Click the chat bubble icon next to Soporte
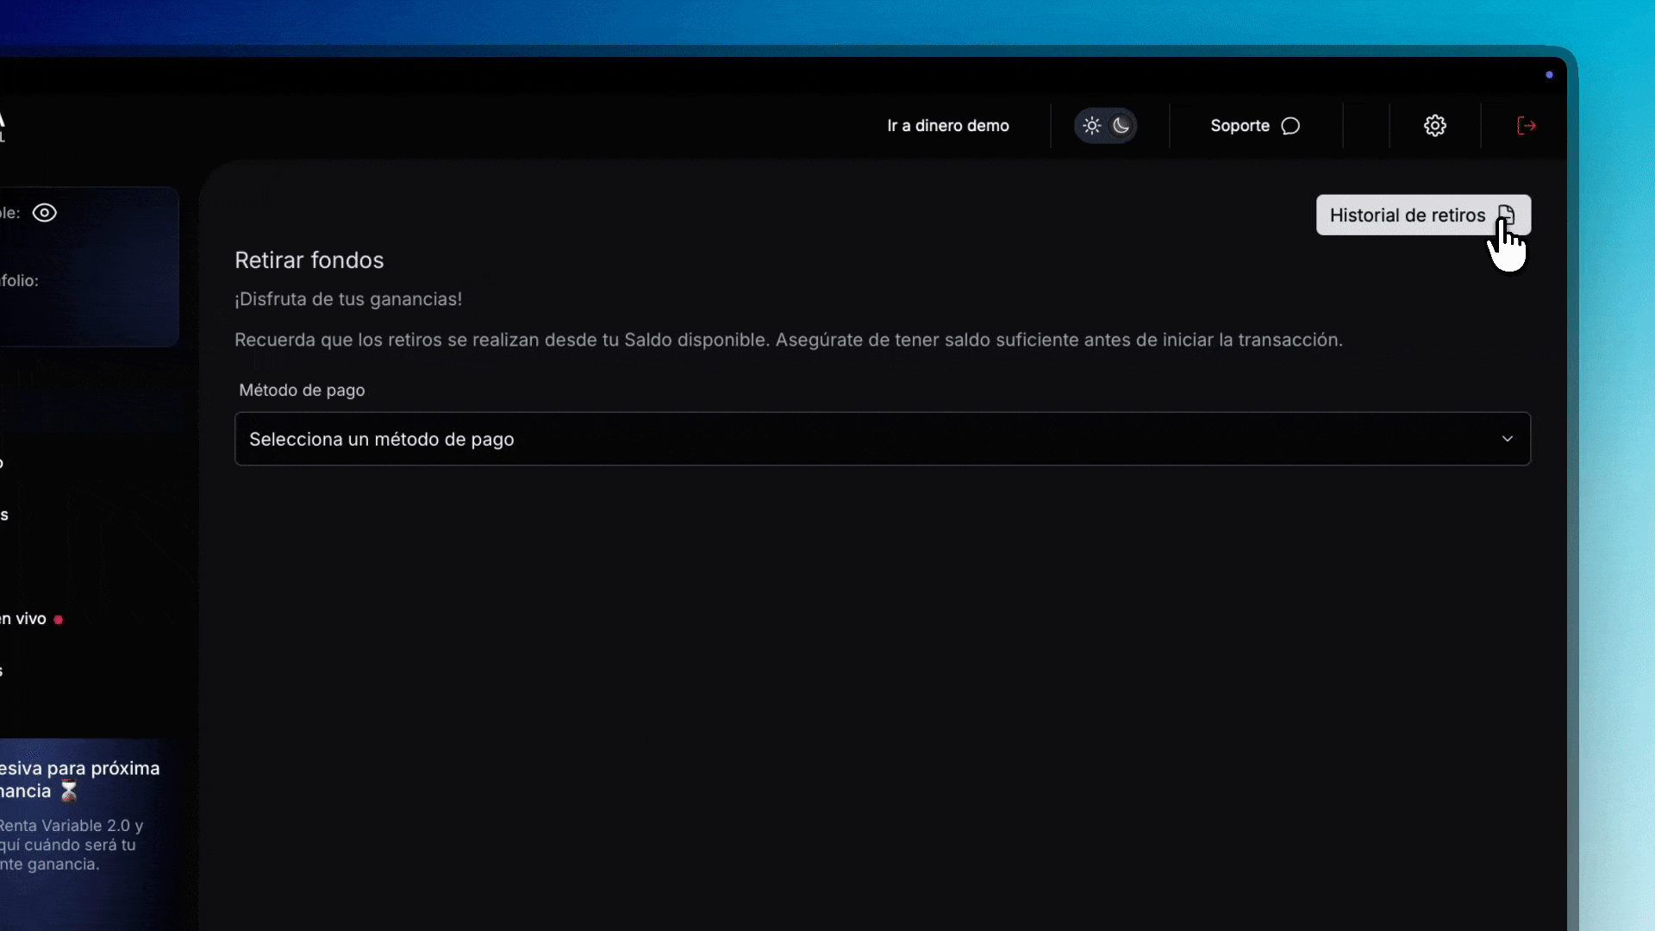 [1290, 126]
